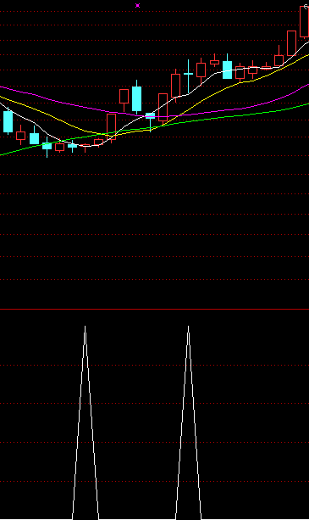
Task: Click the small white icon at top right corner
Action: (306, 6)
